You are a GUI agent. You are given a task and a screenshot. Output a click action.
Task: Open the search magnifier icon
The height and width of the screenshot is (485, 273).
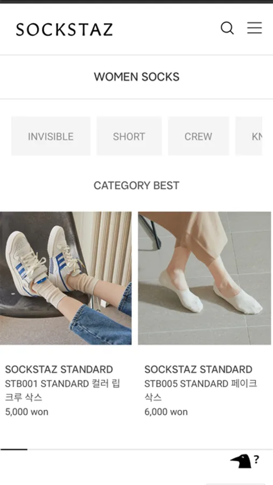227,28
